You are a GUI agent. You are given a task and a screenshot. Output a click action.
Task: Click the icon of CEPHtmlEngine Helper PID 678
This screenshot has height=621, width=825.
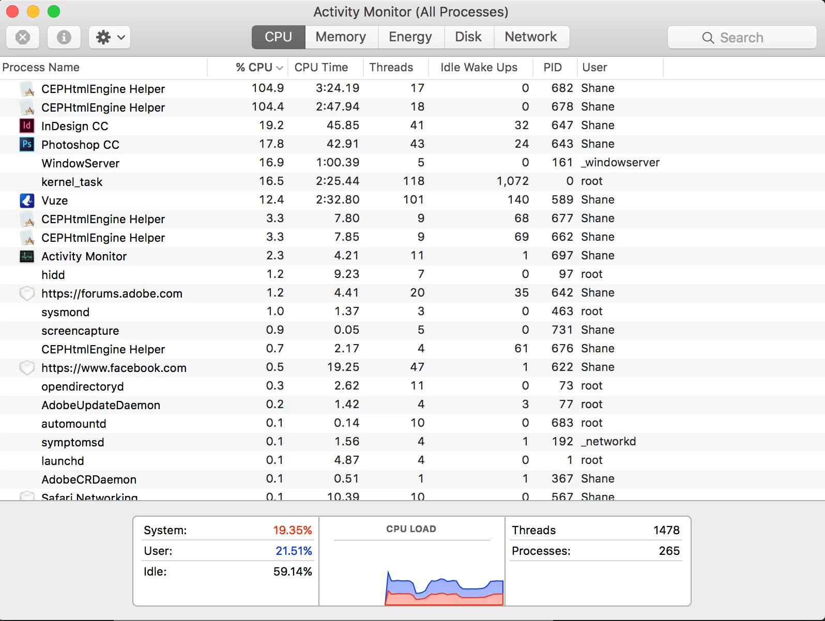click(27, 107)
